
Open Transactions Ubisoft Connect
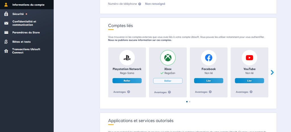26,51
